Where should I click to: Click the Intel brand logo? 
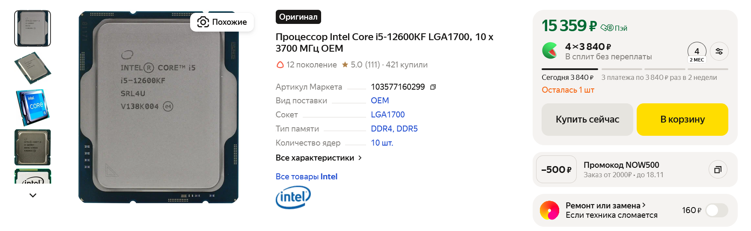tap(293, 198)
